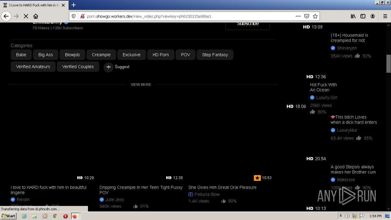Open the Makissse channel link
This screenshot has width=391, height=220.
tap(346, 180)
